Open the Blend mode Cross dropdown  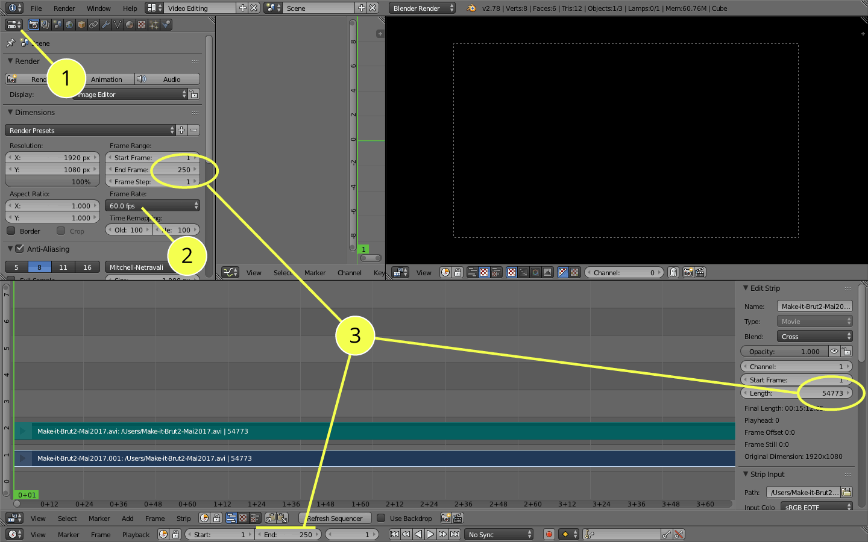point(814,336)
